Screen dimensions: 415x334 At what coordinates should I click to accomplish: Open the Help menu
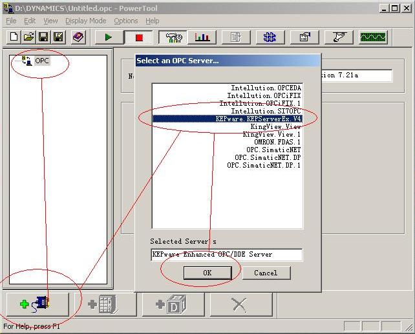(x=153, y=21)
